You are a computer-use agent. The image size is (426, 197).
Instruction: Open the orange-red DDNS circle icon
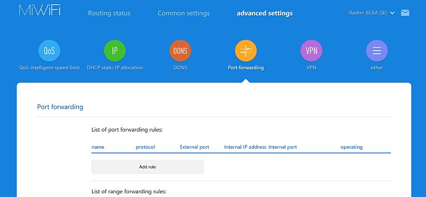point(181,51)
